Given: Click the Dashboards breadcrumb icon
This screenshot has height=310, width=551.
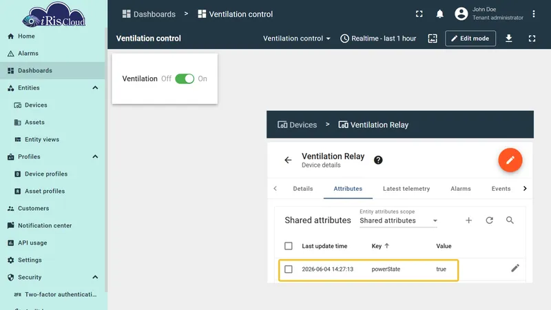Looking at the screenshot, I should 127,14.
